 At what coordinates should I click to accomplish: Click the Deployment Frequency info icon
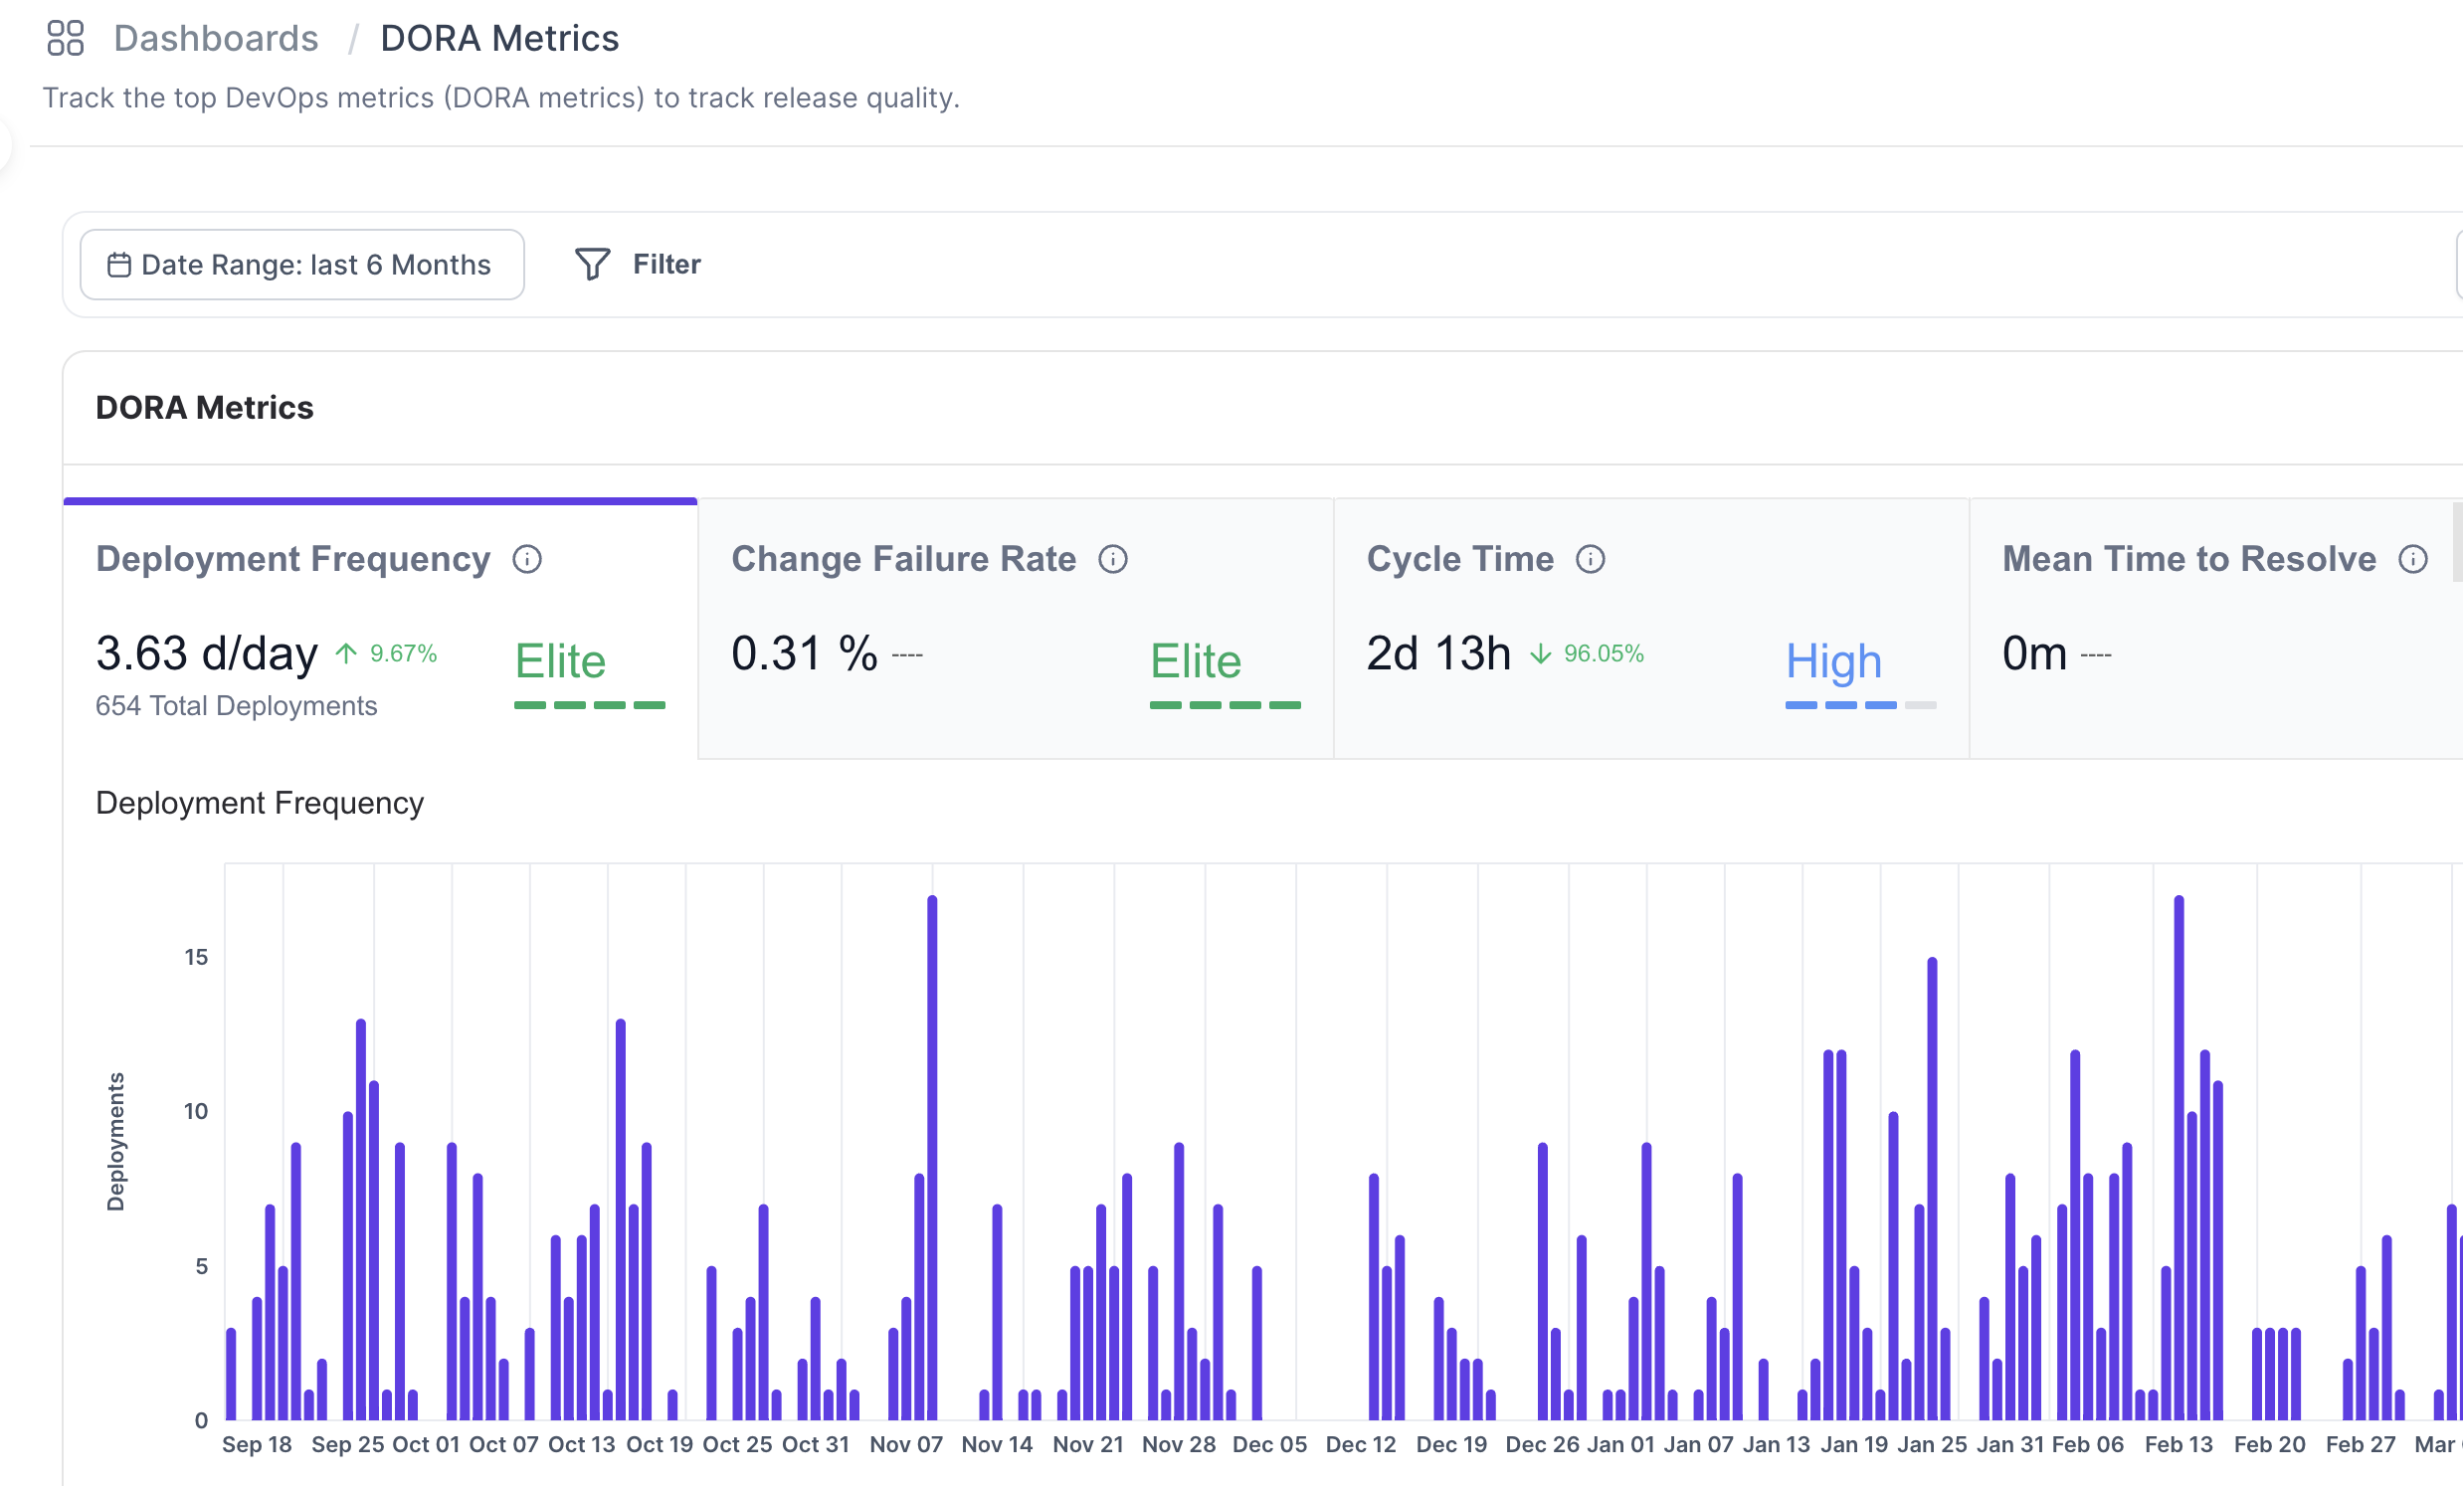pyautogui.click(x=527, y=560)
